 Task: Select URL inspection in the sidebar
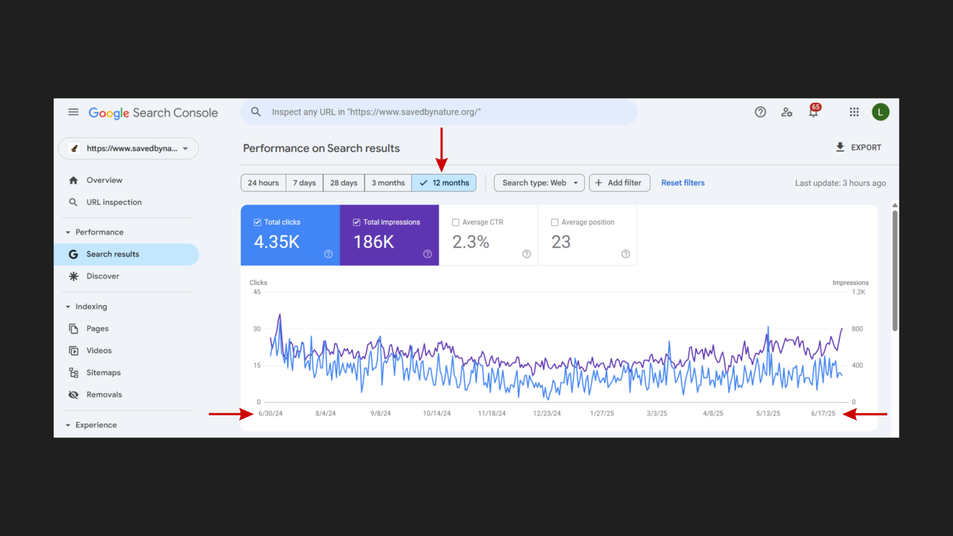[x=114, y=202]
